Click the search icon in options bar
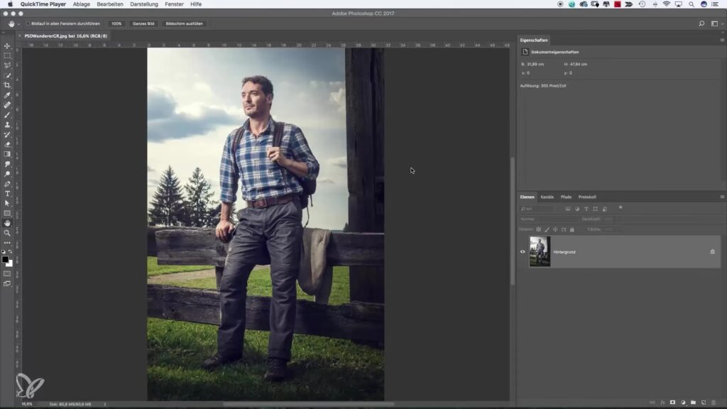Screen dimensions: 727x409 pyautogui.click(x=701, y=23)
